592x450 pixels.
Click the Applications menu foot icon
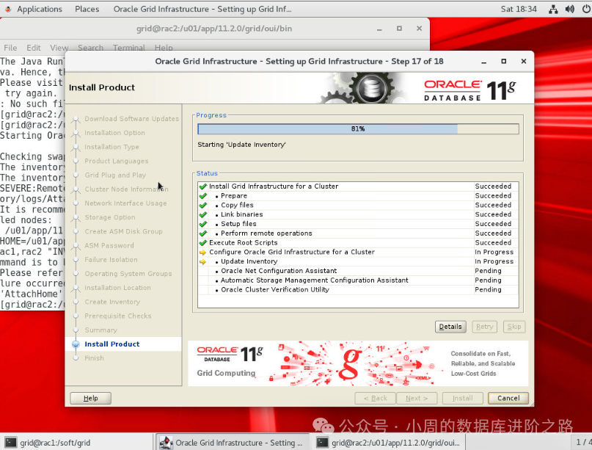8,9
